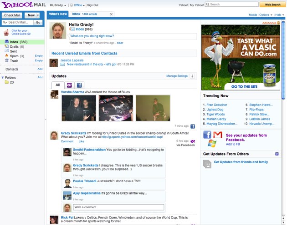This screenshot has width=287, height=225.
Task: Select the All updates tab
Action: (x=58, y=85)
